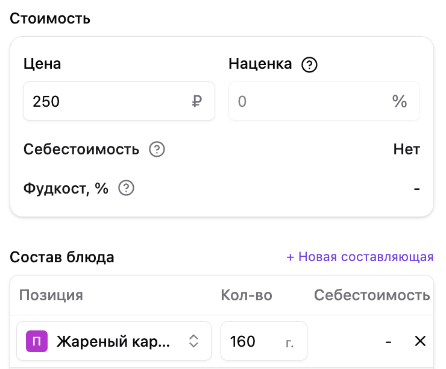Open the Жареный кар... position dropdown
This screenshot has height=369, width=446.
point(114,341)
